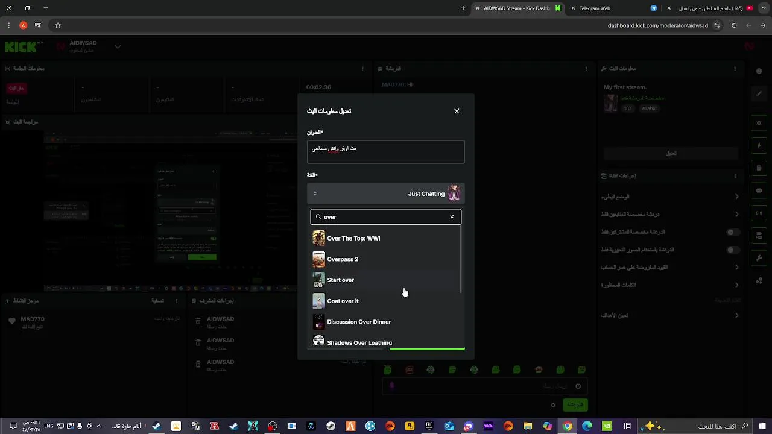Open channel actions panel three-dot menu
Image resolution: width=772 pixels, height=434 pixels.
[x=735, y=176]
